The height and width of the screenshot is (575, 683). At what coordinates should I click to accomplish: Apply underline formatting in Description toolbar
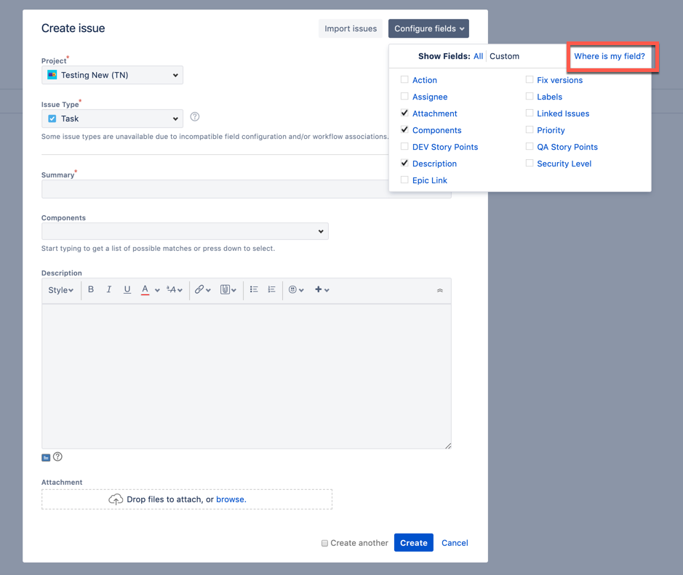click(x=127, y=289)
